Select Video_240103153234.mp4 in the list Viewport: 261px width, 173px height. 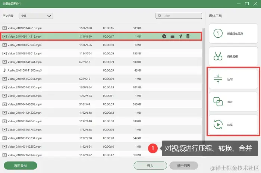tap(101, 138)
